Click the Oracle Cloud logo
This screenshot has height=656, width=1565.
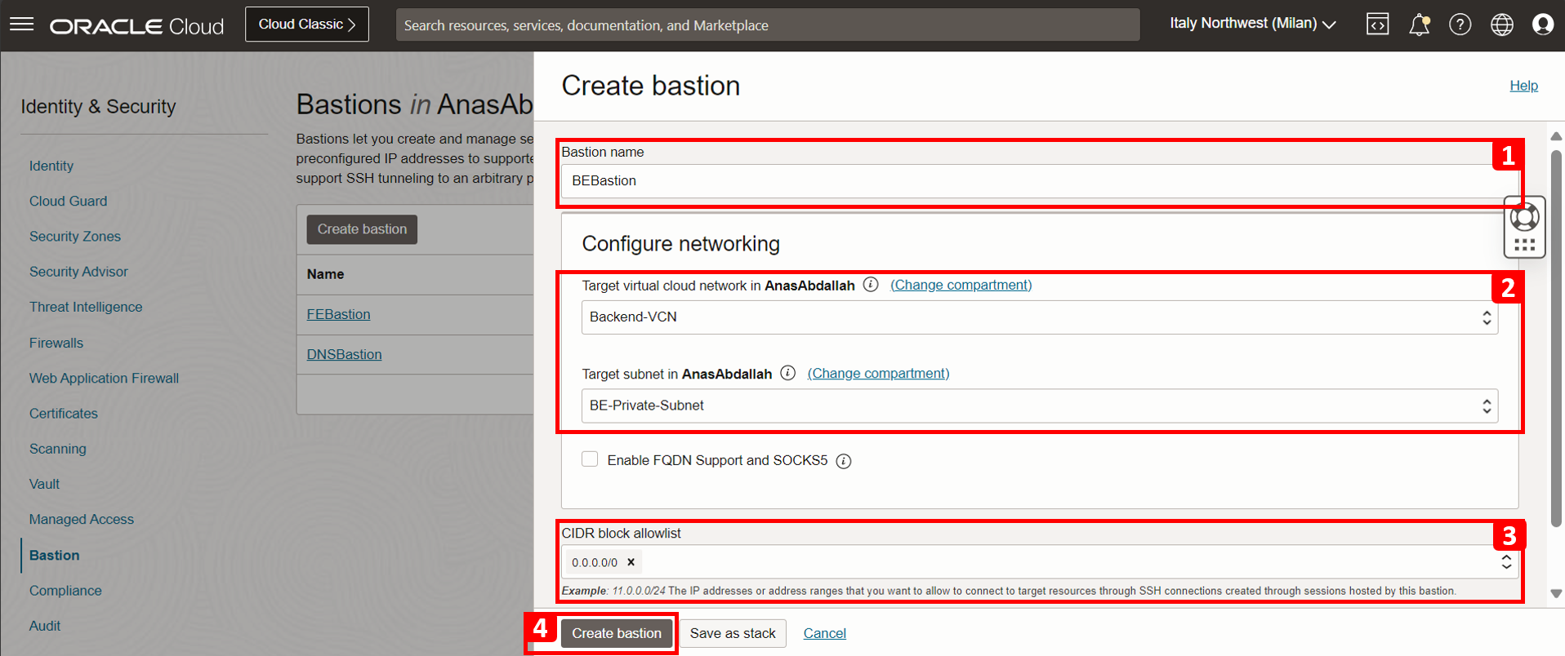coord(136,26)
